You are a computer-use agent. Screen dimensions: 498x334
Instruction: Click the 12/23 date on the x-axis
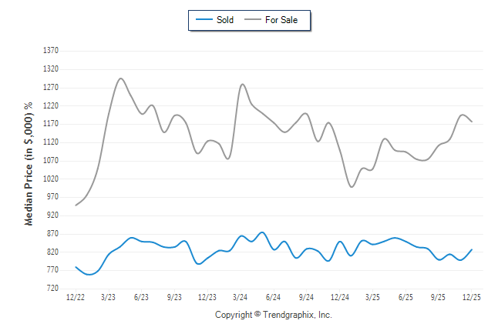207,297
